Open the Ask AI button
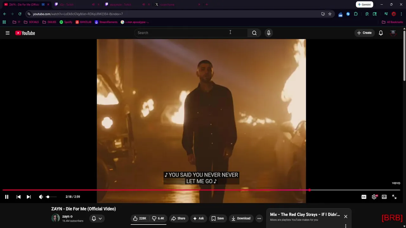Screen dimensions: 406x228 coord(198,218)
